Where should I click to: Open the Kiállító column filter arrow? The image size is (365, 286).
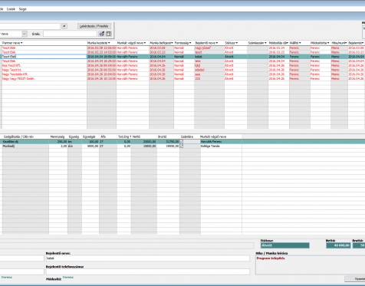click(x=300, y=43)
